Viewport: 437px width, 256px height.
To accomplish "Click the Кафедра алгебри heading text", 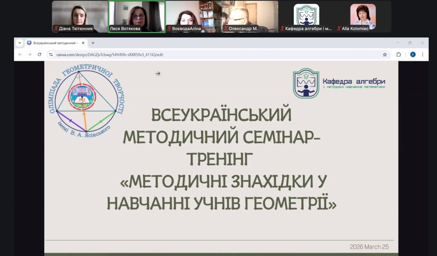I will 354,82.
